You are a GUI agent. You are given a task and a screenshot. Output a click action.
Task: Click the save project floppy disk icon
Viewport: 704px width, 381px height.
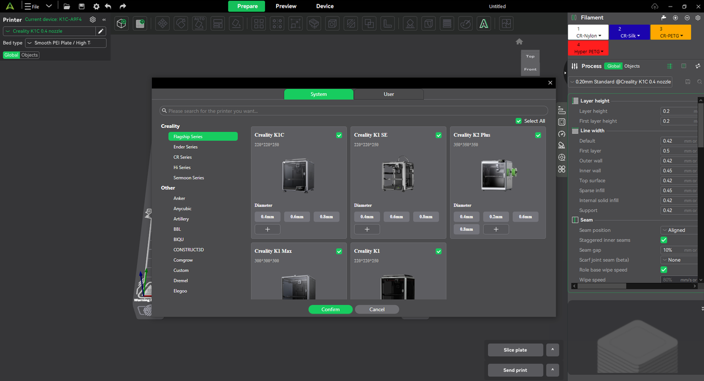click(81, 7)
